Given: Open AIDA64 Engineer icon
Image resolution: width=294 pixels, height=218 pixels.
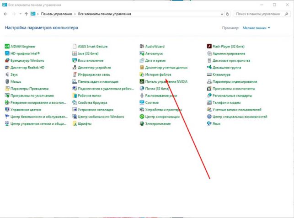Looking at the screenshot, I should [x=7, y=46].
